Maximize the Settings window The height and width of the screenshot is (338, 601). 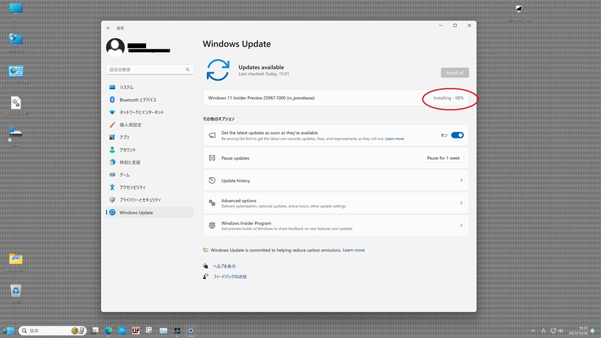coord(455,26)
